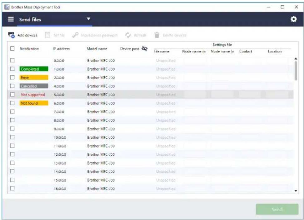Toggle device password visibility eye icon
304x220 pixels.
pos(144,49)
